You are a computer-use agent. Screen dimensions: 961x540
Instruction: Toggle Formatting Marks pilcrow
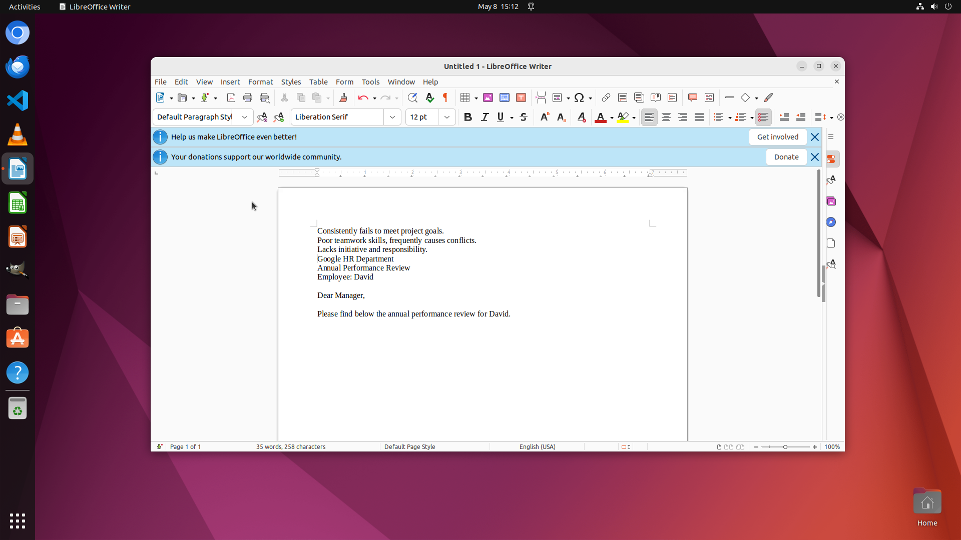coord(445,97)
